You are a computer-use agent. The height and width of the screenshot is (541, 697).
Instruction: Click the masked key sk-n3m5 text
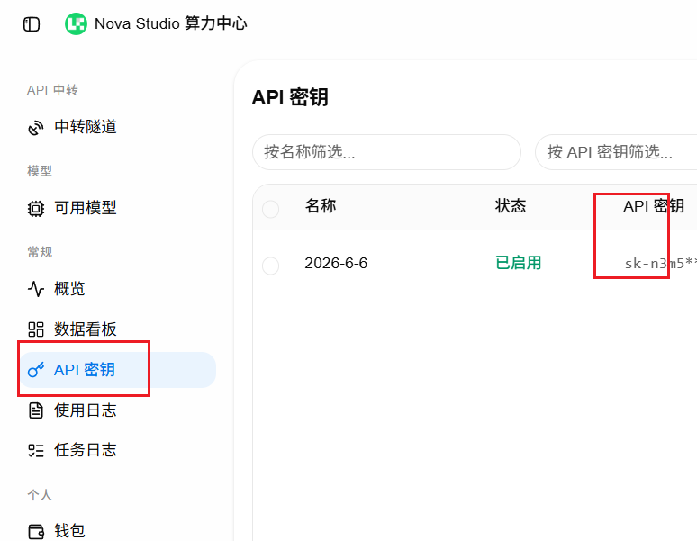coord(661,264)
